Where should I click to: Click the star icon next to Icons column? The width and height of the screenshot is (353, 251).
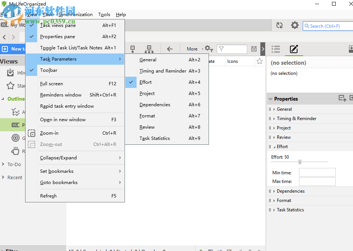pyautogui.click(x=260, y=61)
